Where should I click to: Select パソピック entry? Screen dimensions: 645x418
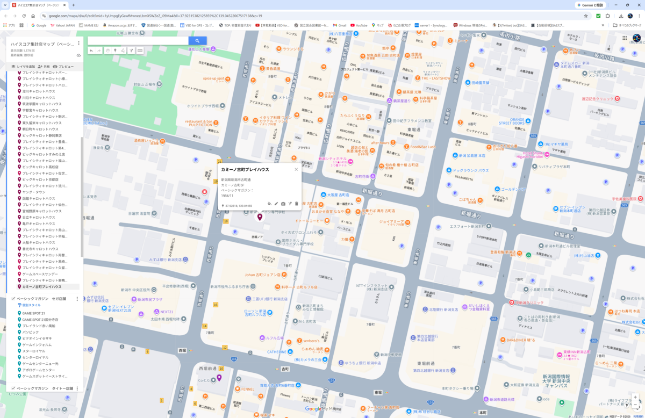click(x=31, y=332)
